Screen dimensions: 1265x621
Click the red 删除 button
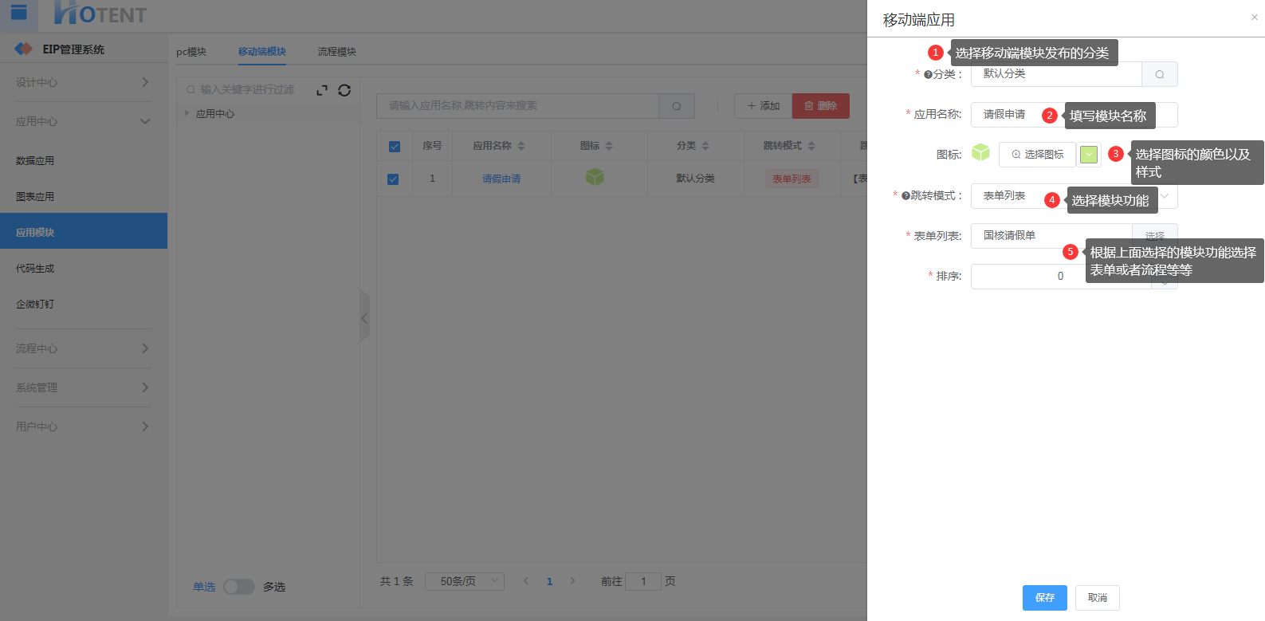point(821,106)
